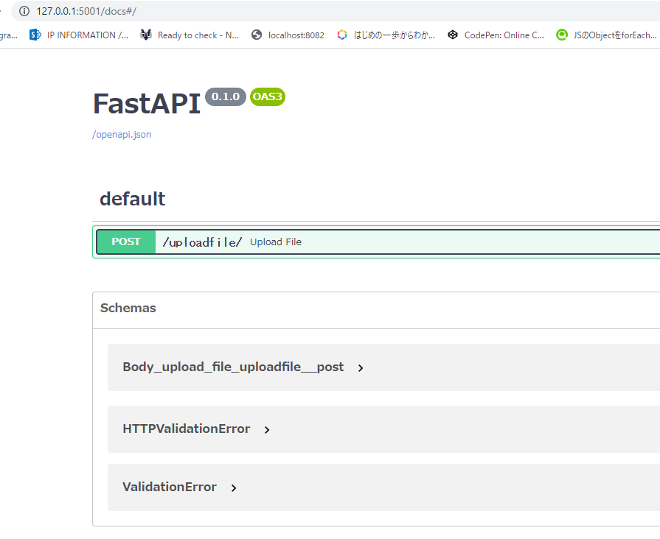The height and width of the screenshot is (539, 660).
Task: Expand the ValidationError schema
Action: click(x=170, y=487)
